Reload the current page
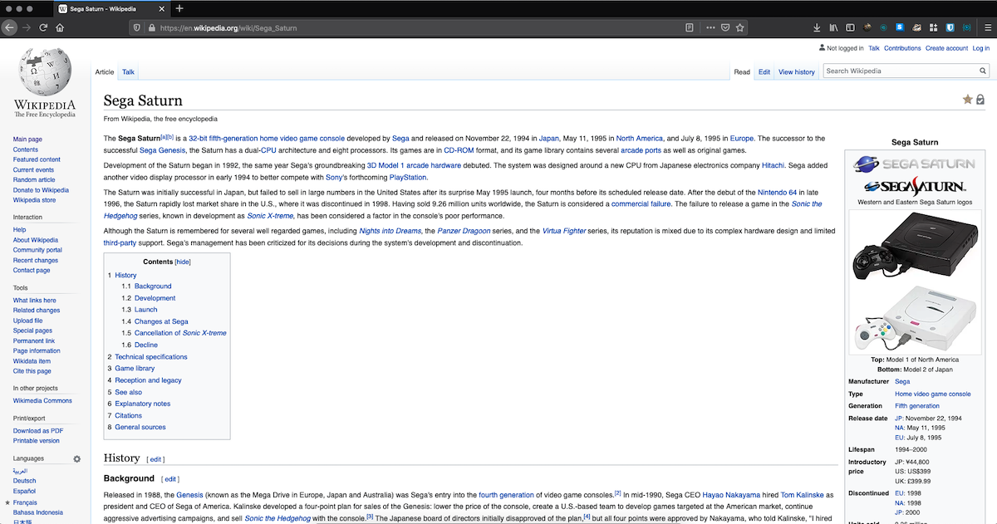This screenshot has height=524, width=997. tap(43, 27)
